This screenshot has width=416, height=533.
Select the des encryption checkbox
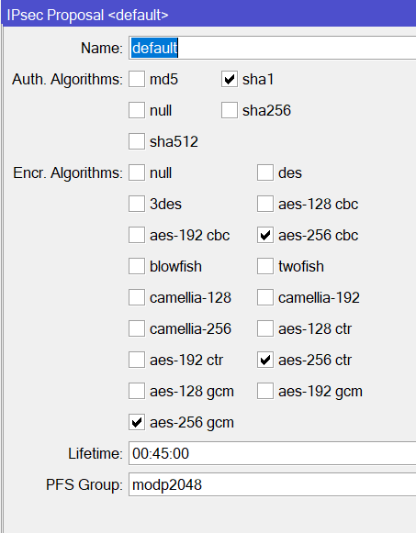point(265,172)
